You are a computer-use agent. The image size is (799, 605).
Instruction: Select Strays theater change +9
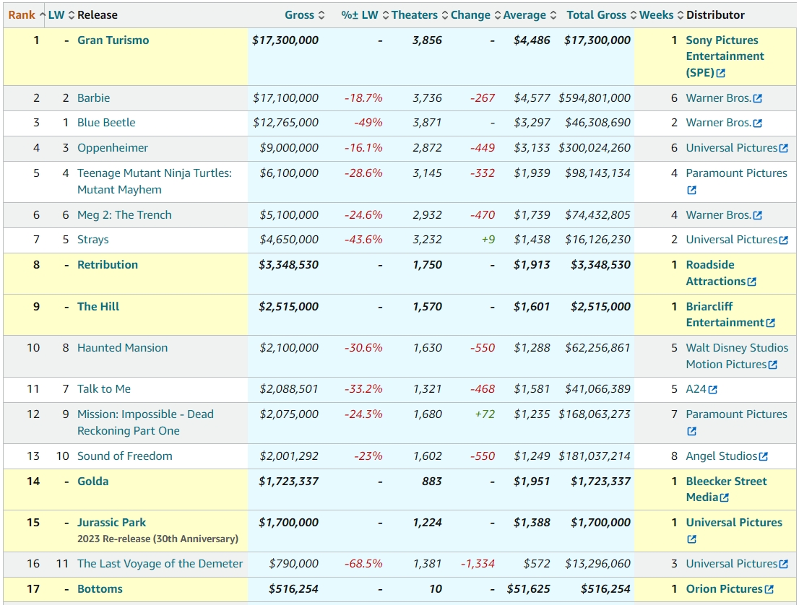pyautogui.click(x=488, y=240)
